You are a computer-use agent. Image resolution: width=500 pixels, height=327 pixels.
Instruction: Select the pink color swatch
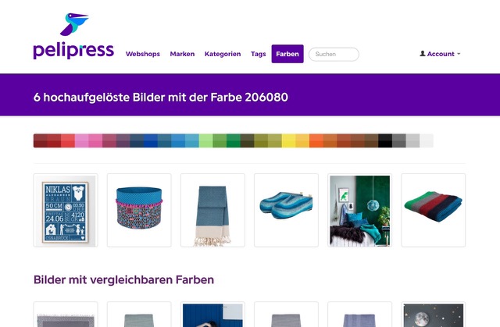pos(95,140)
